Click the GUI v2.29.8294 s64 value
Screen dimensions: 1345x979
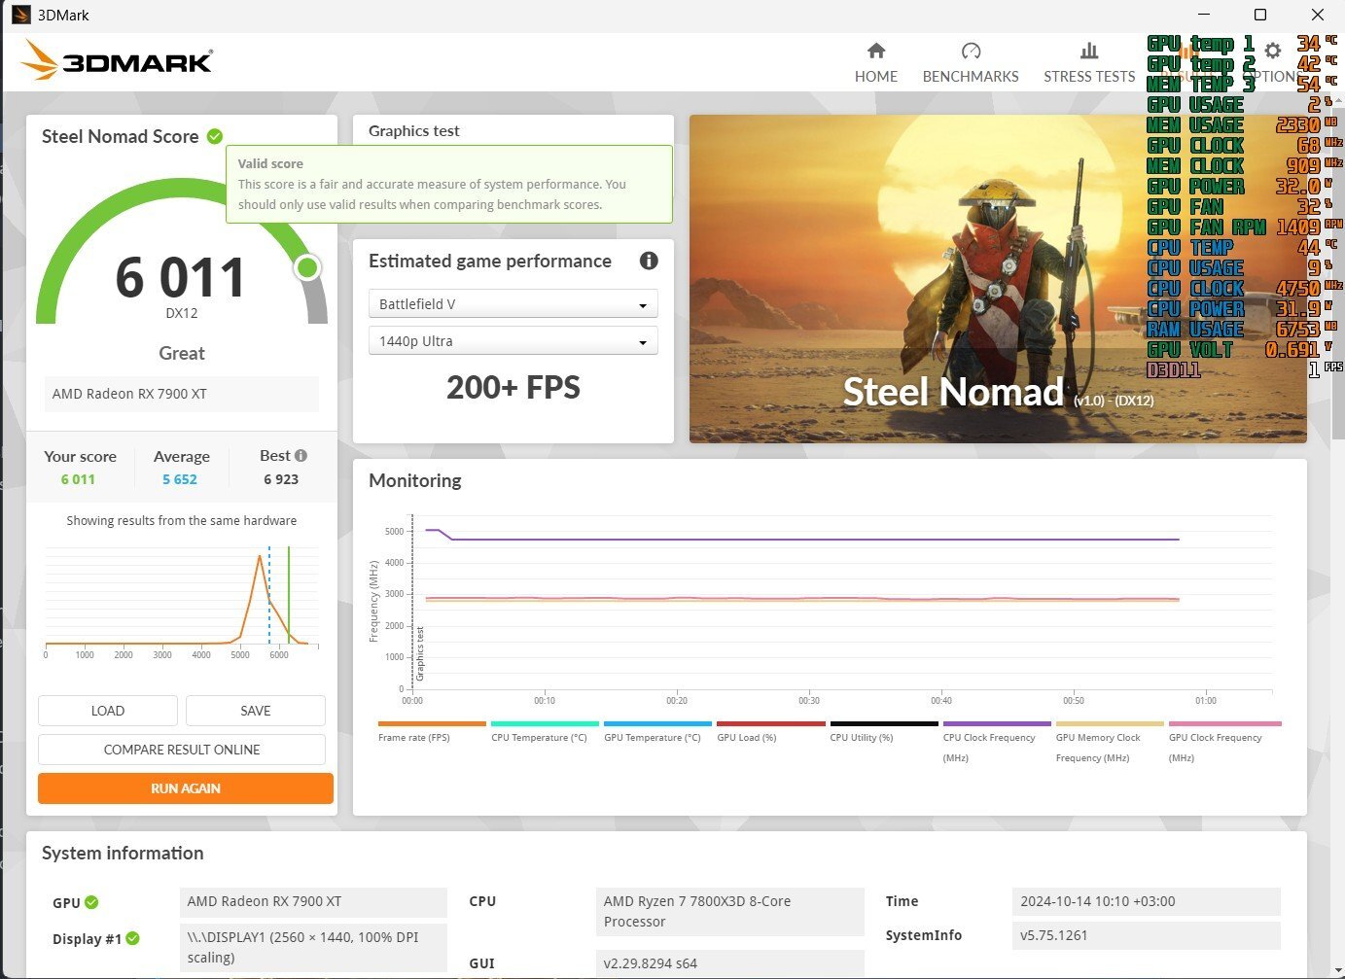[729, 963]
